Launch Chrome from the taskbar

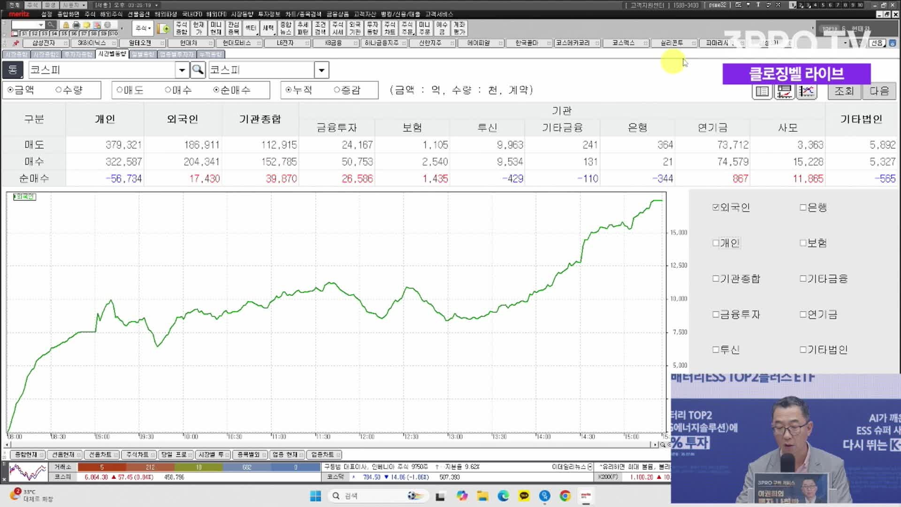565,496
